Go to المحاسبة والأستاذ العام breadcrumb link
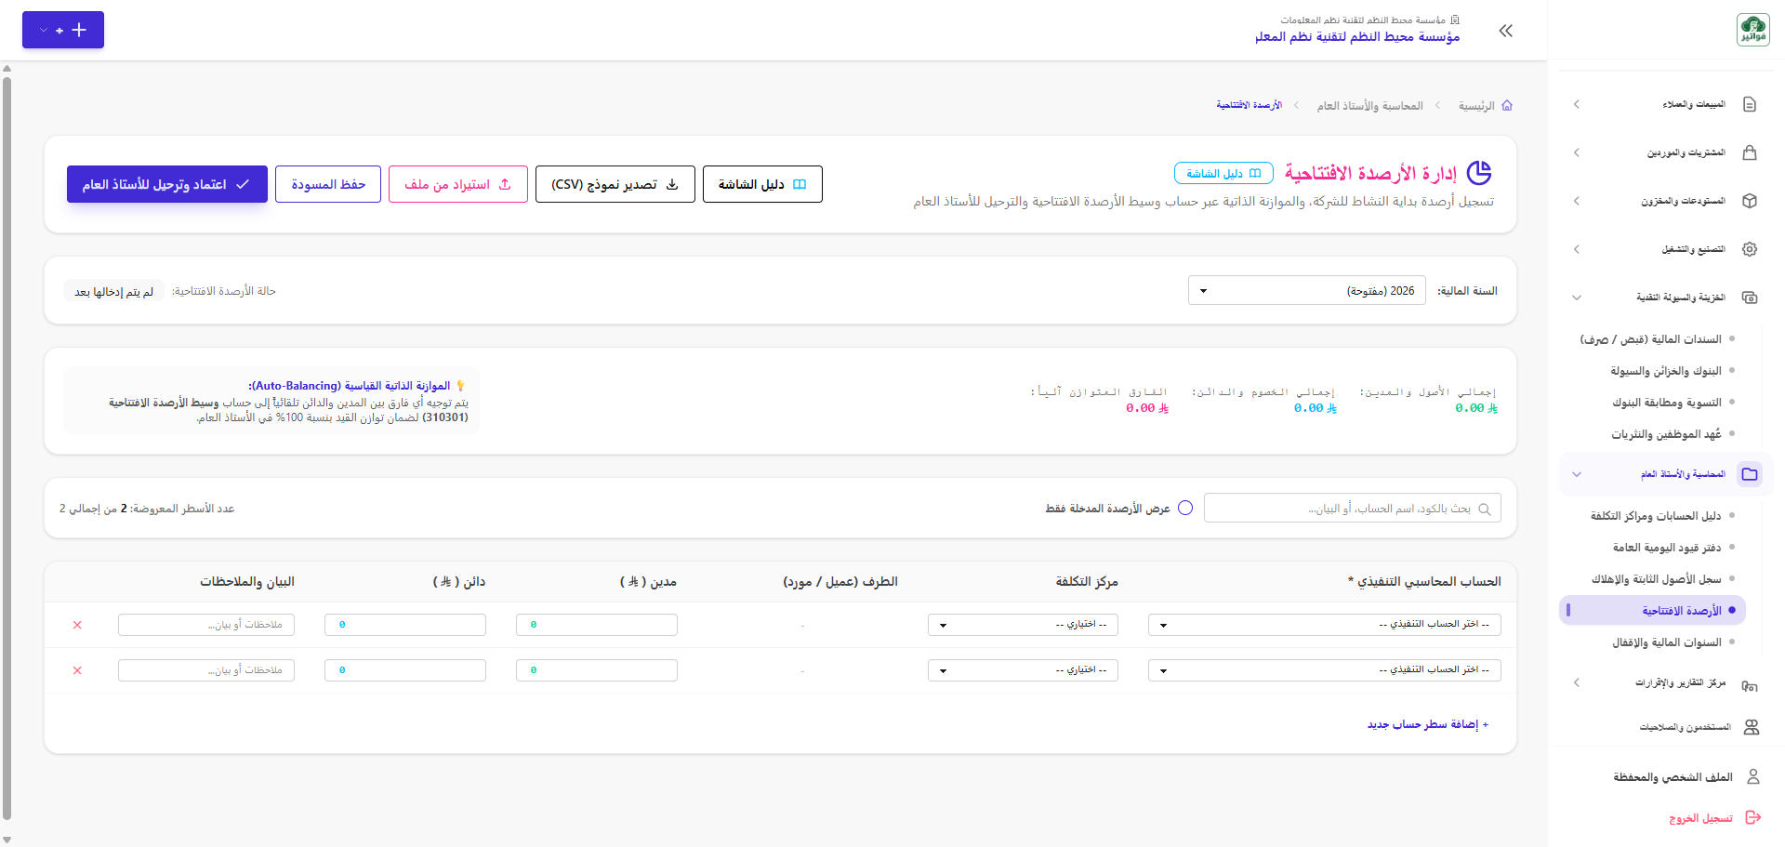The height and width of the screenshot is (847, 1785). click(x=1369, y=106)
